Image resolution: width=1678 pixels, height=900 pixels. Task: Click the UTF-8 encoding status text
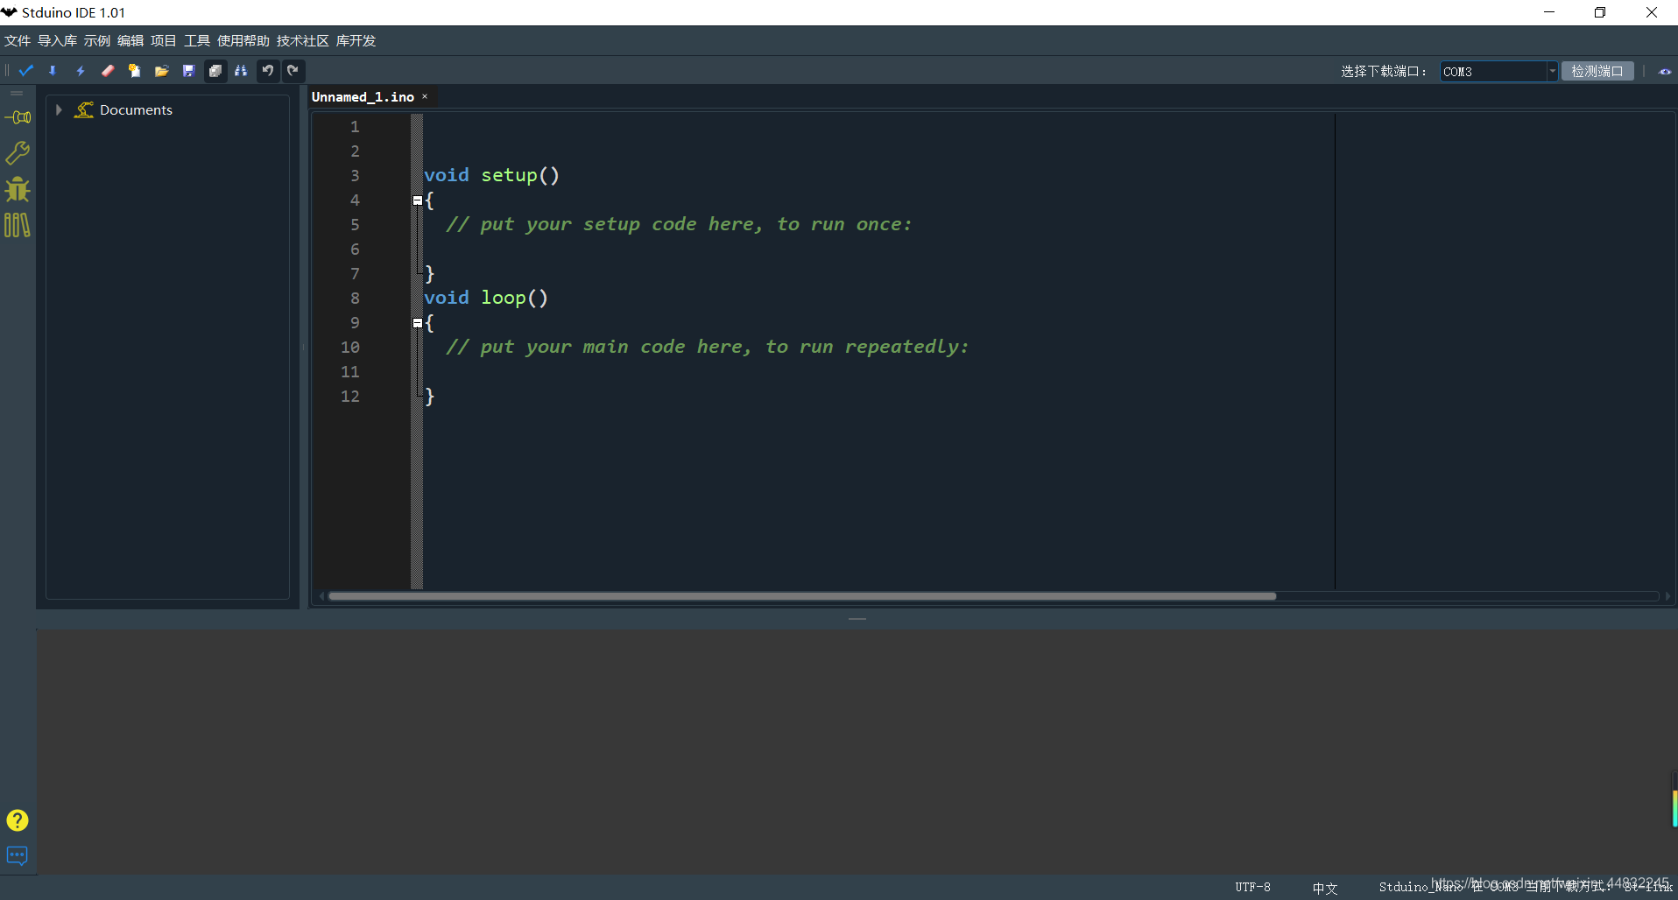tap(1252, 887)
